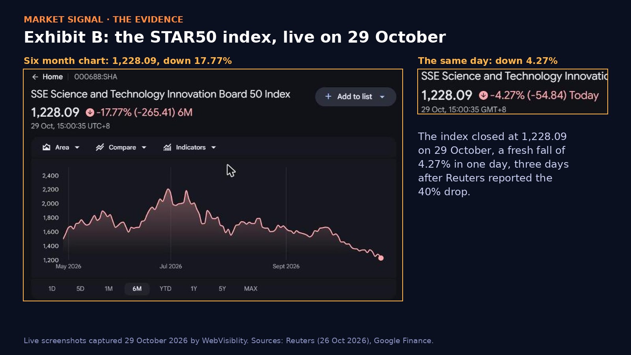This screenshot has height=355, width=631.
Task: Click the -4.27% (-54.84) Today change text
Action: coord(544,95)
